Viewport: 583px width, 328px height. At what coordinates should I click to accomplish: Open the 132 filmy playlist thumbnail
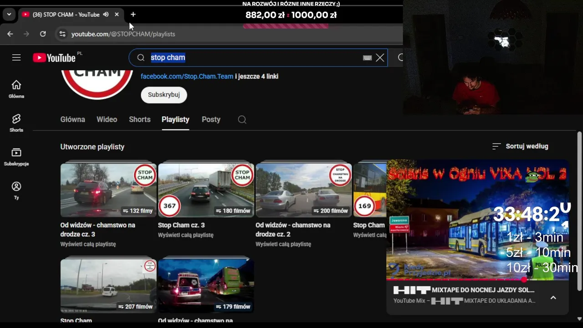coord(108,190)
